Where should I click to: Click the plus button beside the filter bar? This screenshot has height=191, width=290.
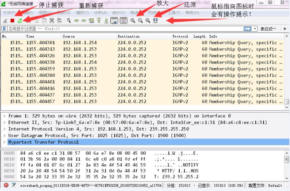285,29
